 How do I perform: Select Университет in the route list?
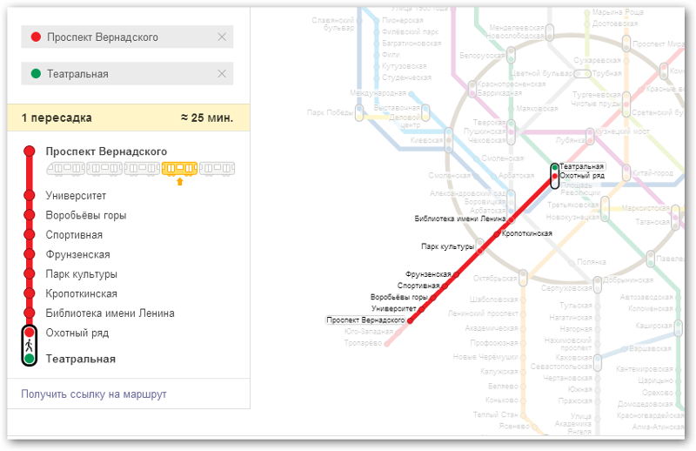click(x=76, y=196)
